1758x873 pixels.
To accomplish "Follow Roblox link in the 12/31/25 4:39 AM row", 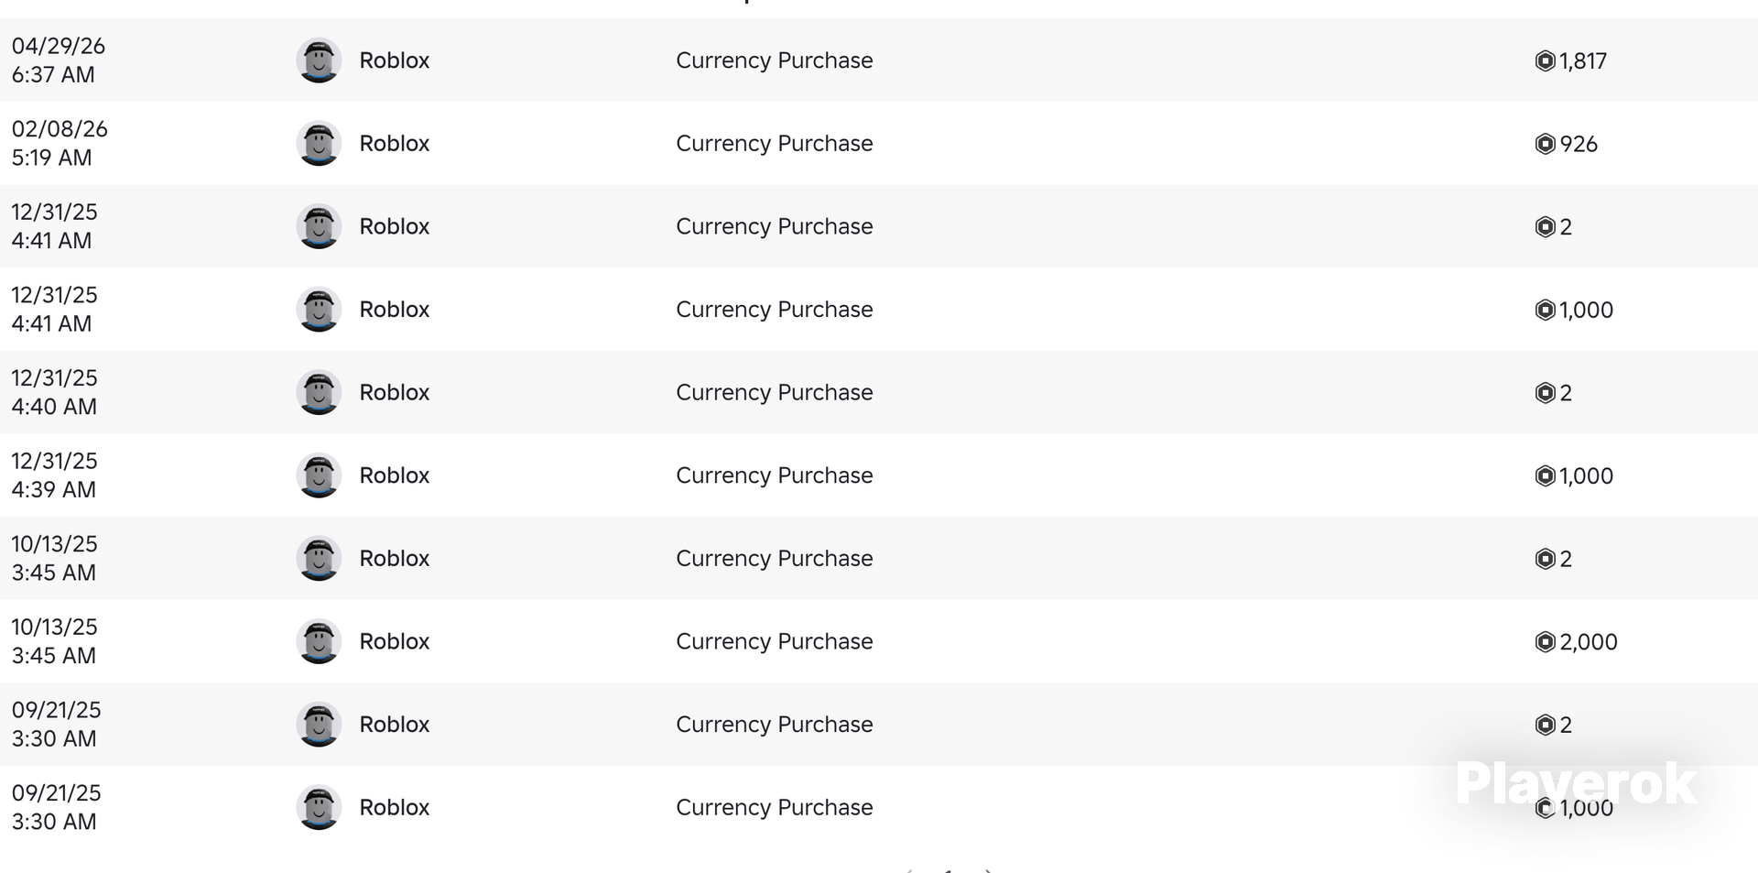I will click(x=394, y=475).
